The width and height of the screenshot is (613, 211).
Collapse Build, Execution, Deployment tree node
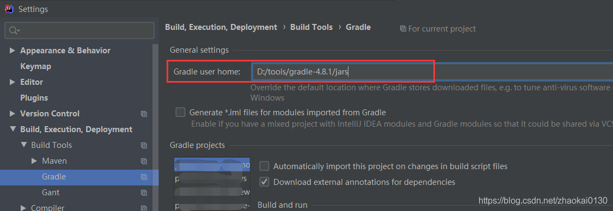point(13,129)
